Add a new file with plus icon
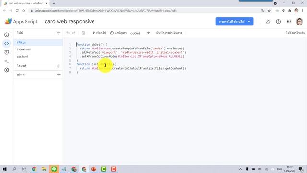Viewport: 307px width, 173px height. (59, 33)
